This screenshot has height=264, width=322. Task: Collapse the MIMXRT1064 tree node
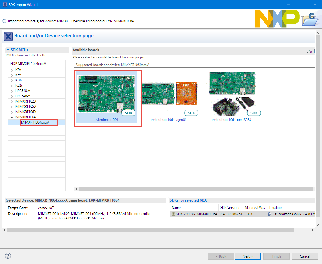point(12,117)
